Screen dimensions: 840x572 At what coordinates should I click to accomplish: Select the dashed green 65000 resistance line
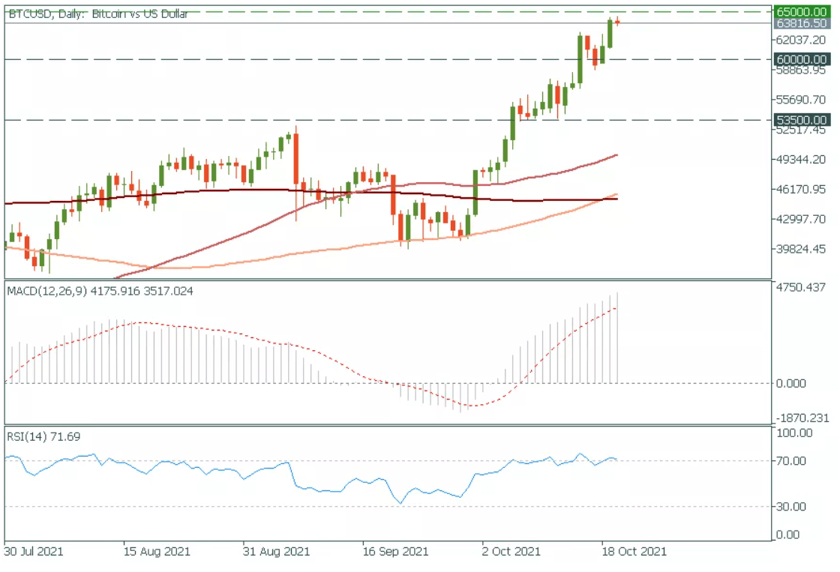(x=375, y=12)
